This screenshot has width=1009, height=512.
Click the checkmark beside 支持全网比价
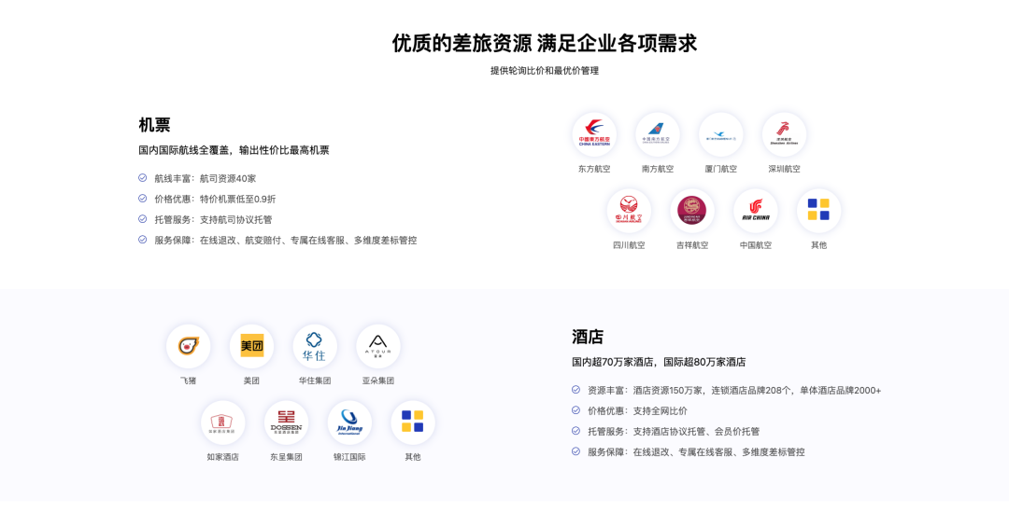coord(576,409)
